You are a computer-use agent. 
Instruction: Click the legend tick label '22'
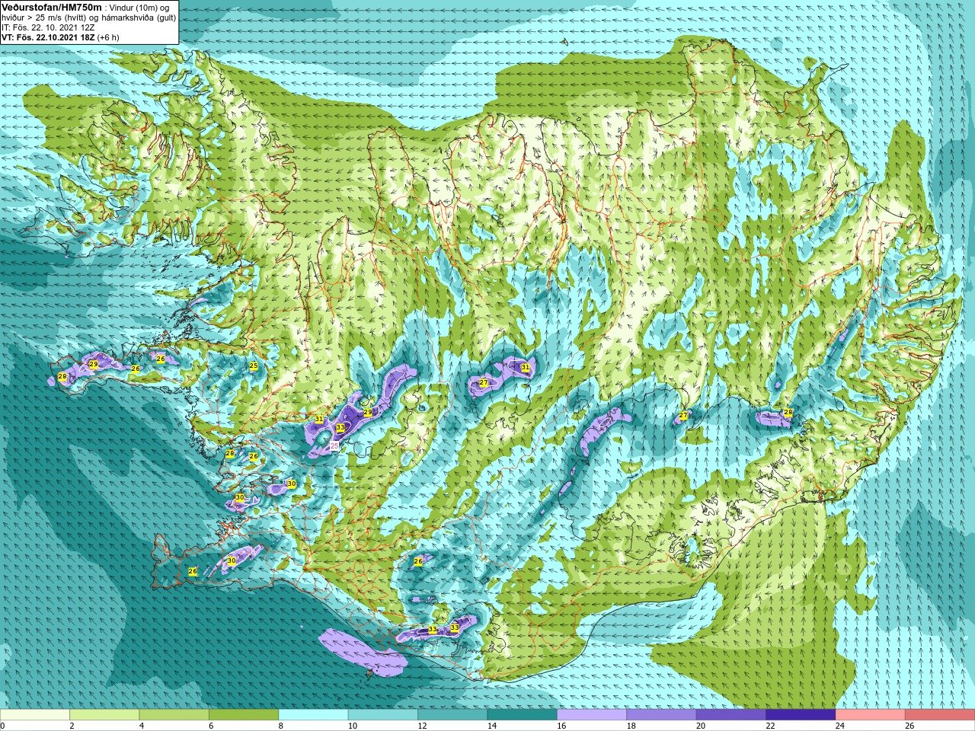(x=770, y=726)
